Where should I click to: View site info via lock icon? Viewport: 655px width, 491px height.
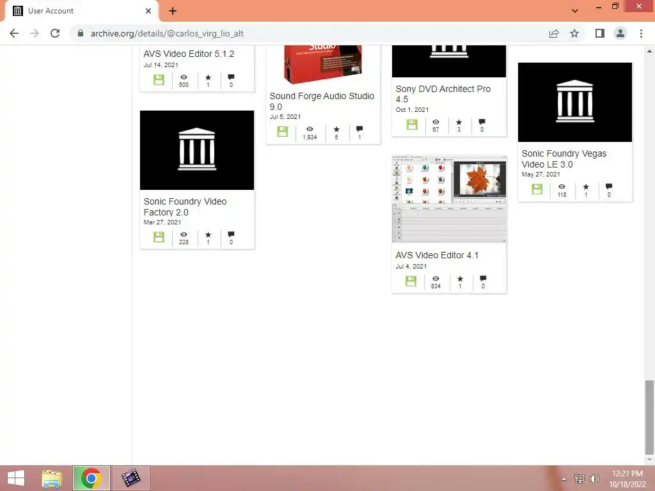[x=81, y=33]
